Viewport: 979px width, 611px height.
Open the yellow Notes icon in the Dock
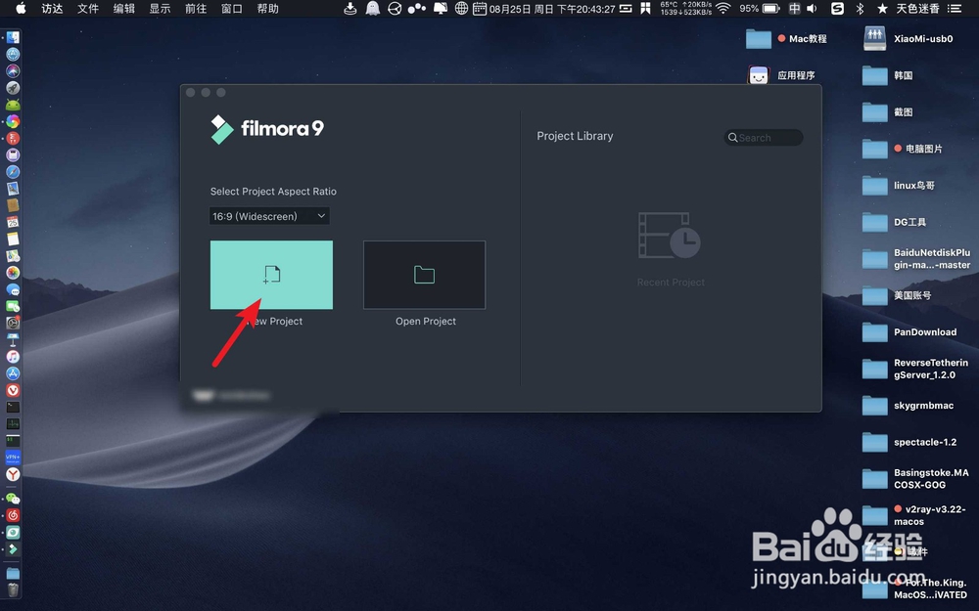pyautogui.click(x=13, y=239)
